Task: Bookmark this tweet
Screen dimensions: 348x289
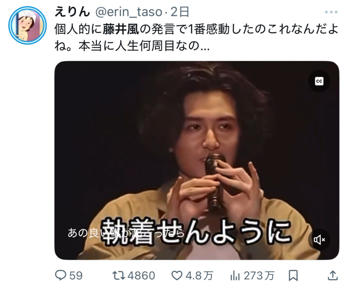Action: [293, 276]
